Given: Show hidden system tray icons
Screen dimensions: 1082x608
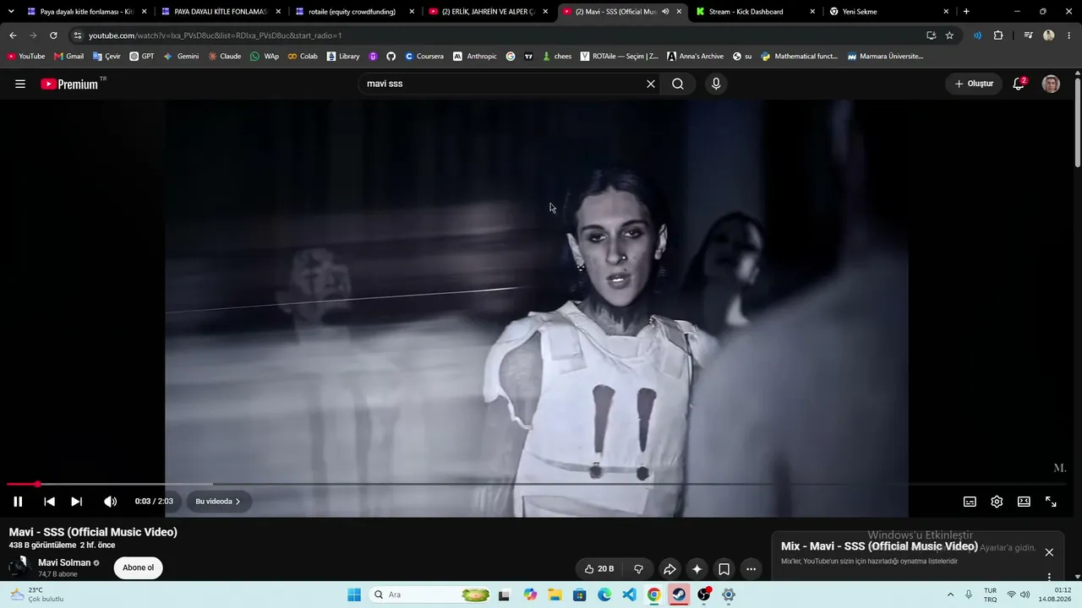Looking at the screenshot, I should tap(950, 594).
